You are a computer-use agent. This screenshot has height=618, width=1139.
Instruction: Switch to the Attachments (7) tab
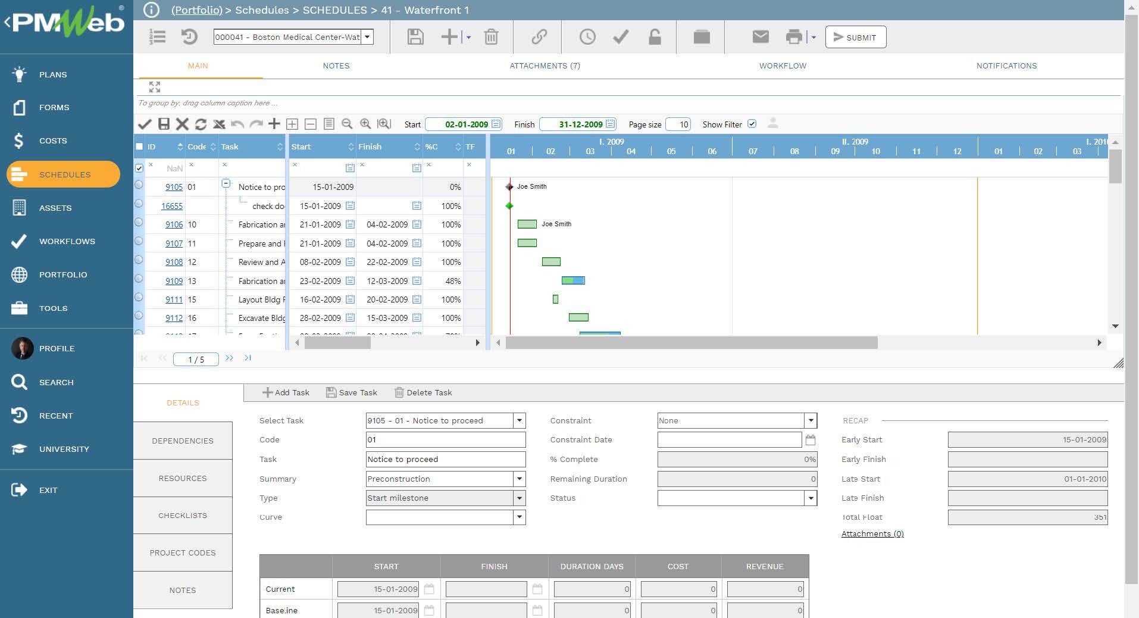click(x=545, y=65)
